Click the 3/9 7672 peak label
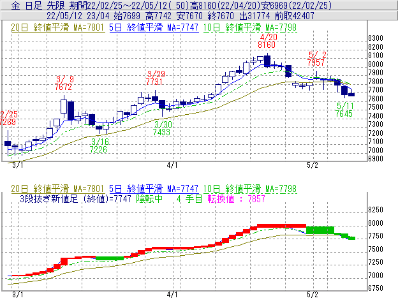This screenshot has width=398, height=303. click(64, 83)
